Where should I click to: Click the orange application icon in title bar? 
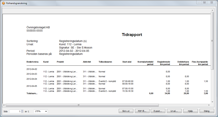[3, 3]
